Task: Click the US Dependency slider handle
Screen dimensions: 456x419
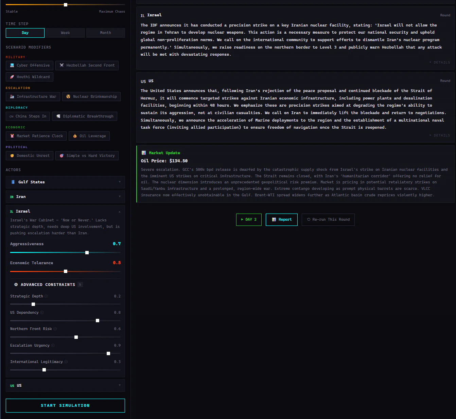Action: (98, 321)
